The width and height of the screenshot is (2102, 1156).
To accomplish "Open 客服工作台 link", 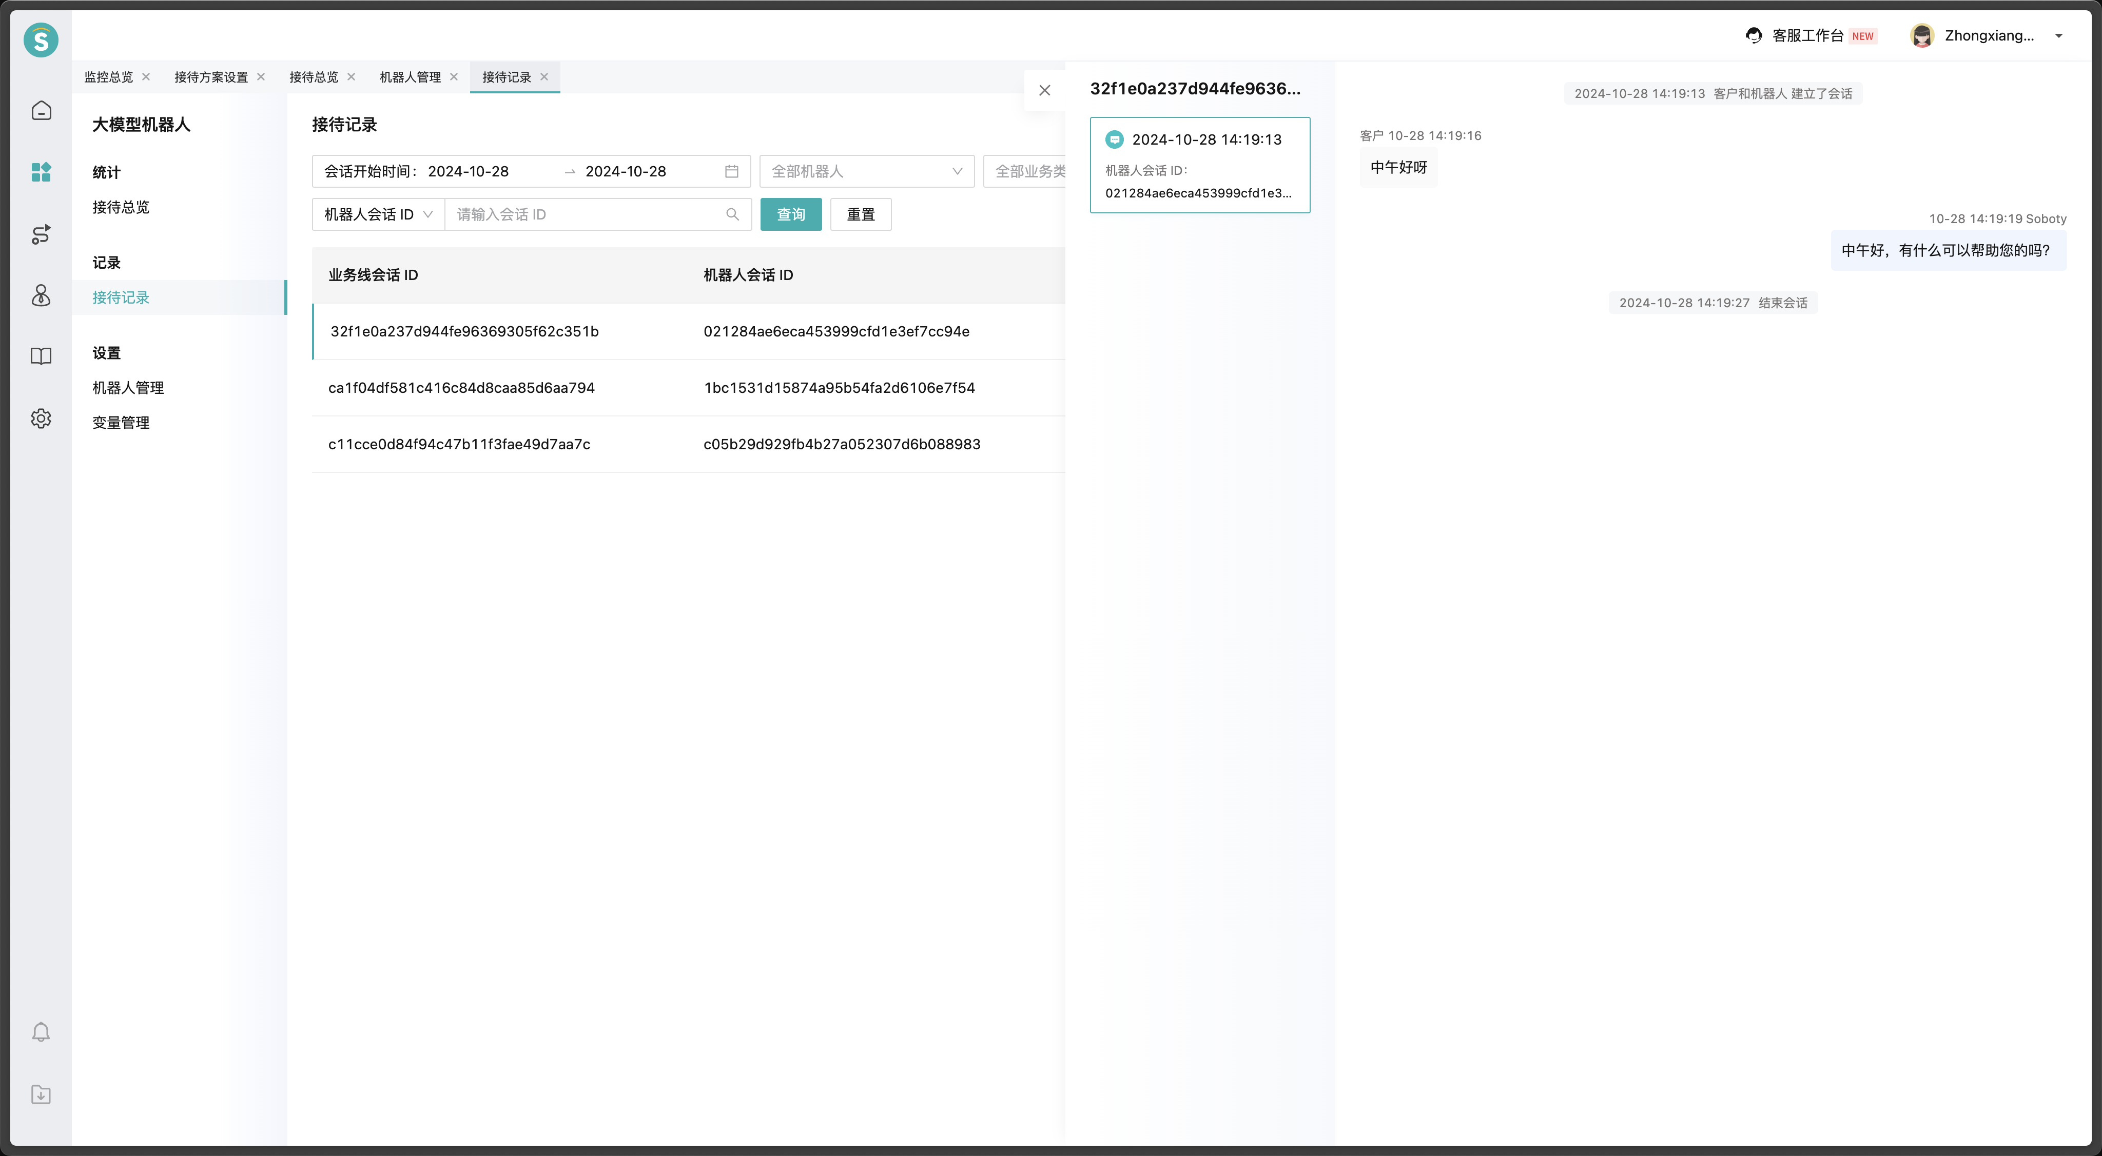I will click(1807, 35).
